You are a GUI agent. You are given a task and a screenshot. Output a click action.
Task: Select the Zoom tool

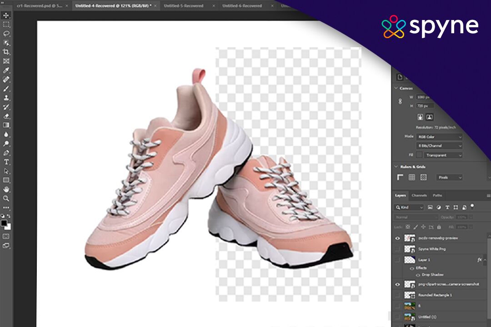pos(6,198)
